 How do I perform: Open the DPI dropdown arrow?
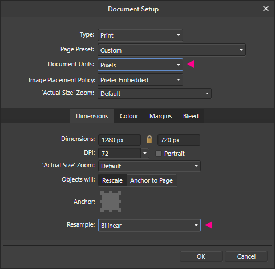[x=145, y=153]
